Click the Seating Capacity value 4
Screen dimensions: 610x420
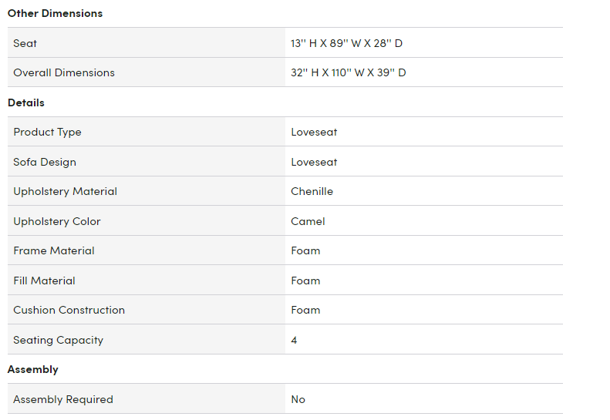pos(294,341)
